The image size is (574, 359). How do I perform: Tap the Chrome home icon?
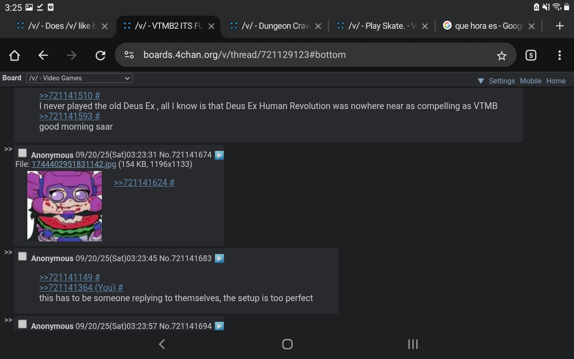(x=14, y=55)
